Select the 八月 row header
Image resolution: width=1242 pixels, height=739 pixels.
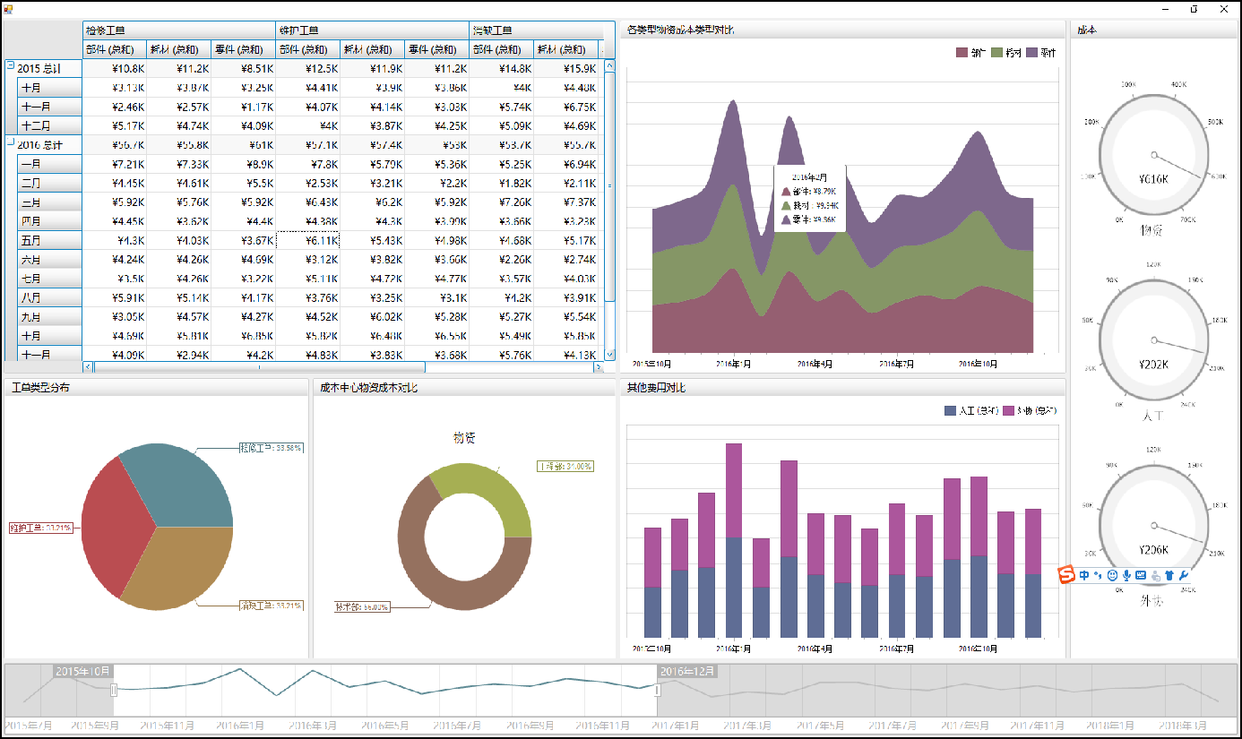50,297
